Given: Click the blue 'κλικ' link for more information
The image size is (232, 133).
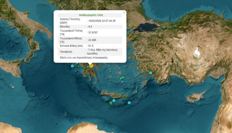Looking at the screenshot, I should [x=70, y=58].
